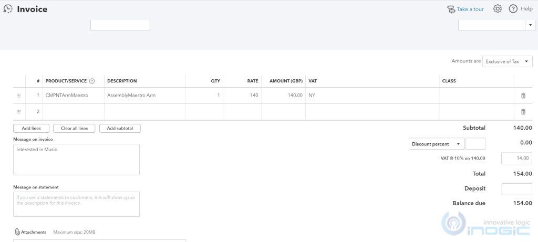The height and width of the screenshot is (242, 538).
Task: Start the Take a tour link
Action: tap(465, 9)
